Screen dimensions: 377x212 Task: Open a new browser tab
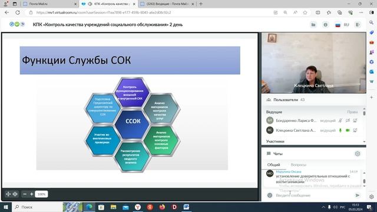pyautogui.click(x=201, y=4)
